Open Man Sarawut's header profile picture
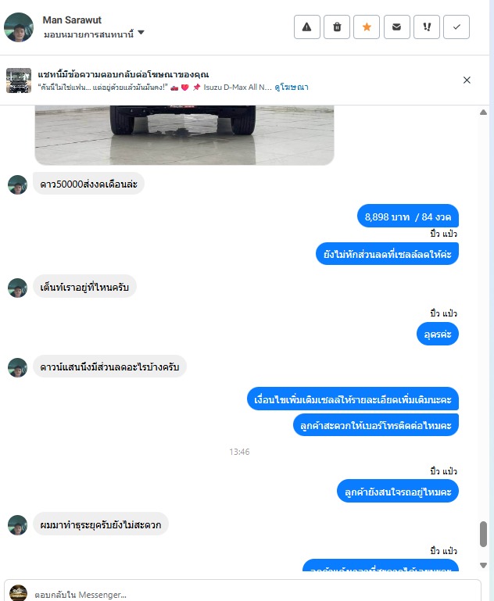 pyautogui.click(x=19, y=27)
